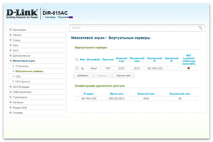Click the 8000 external port value

pos(146,99)
